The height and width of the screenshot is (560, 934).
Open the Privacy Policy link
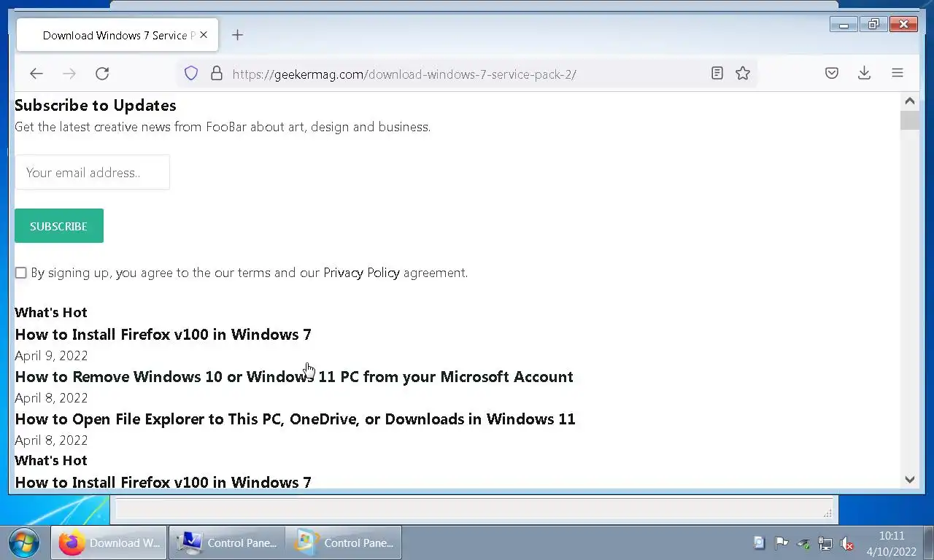[361, 273]
